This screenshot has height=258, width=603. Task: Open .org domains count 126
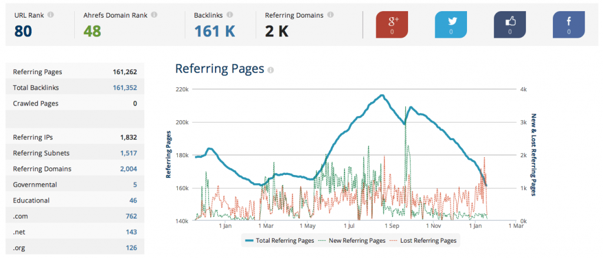pyautogui.click(x=131, y=247)
